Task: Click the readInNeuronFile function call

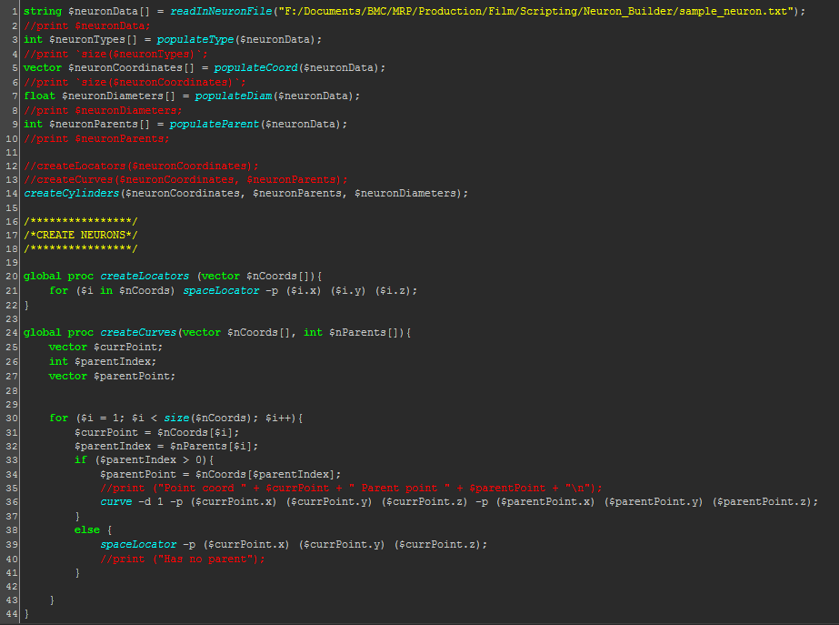Action: [x=221, y=11]
